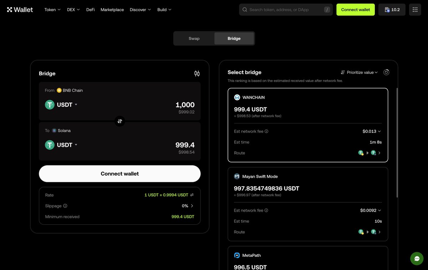Open the Marketplace menu item
428x270 pixels.
click(x=112, y=10)
